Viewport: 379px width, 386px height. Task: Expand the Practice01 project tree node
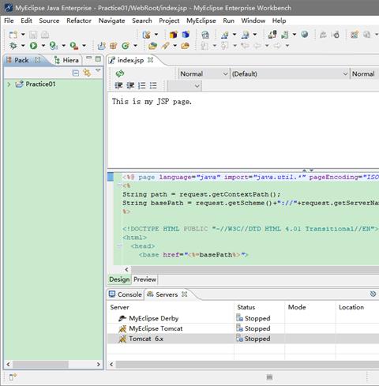coord(9,84)
